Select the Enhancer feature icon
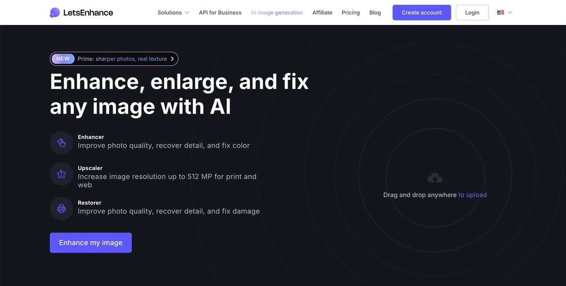The height and width of the screenshot is (286, 566). (x=61, y=143)
